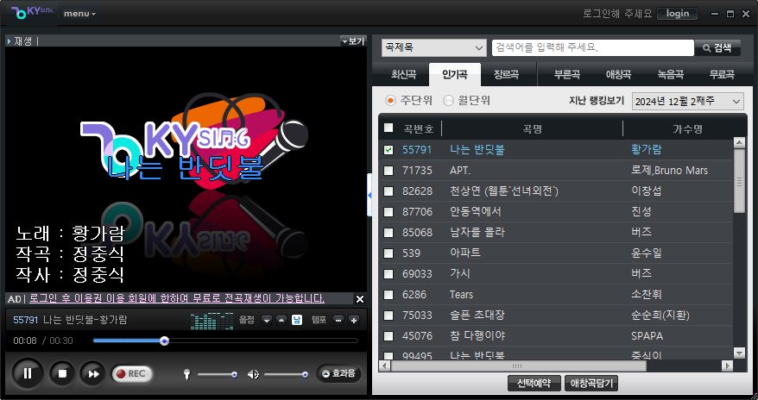Click the song list scroll-down arrow
This screenshot has width=758, height=400.
pos(739,353)
